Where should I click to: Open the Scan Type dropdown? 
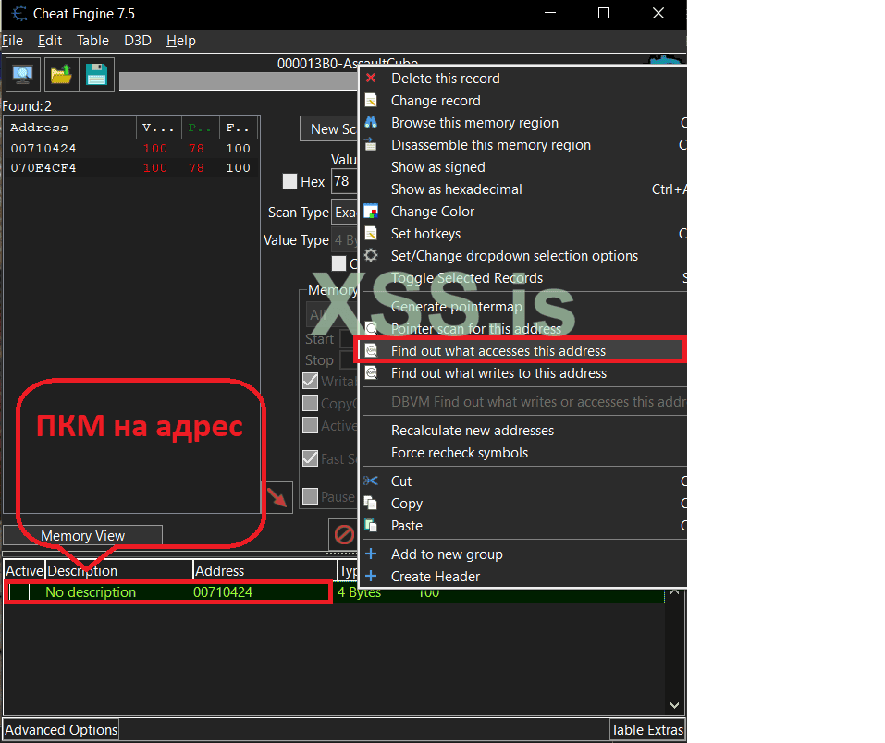click(344, 213)
